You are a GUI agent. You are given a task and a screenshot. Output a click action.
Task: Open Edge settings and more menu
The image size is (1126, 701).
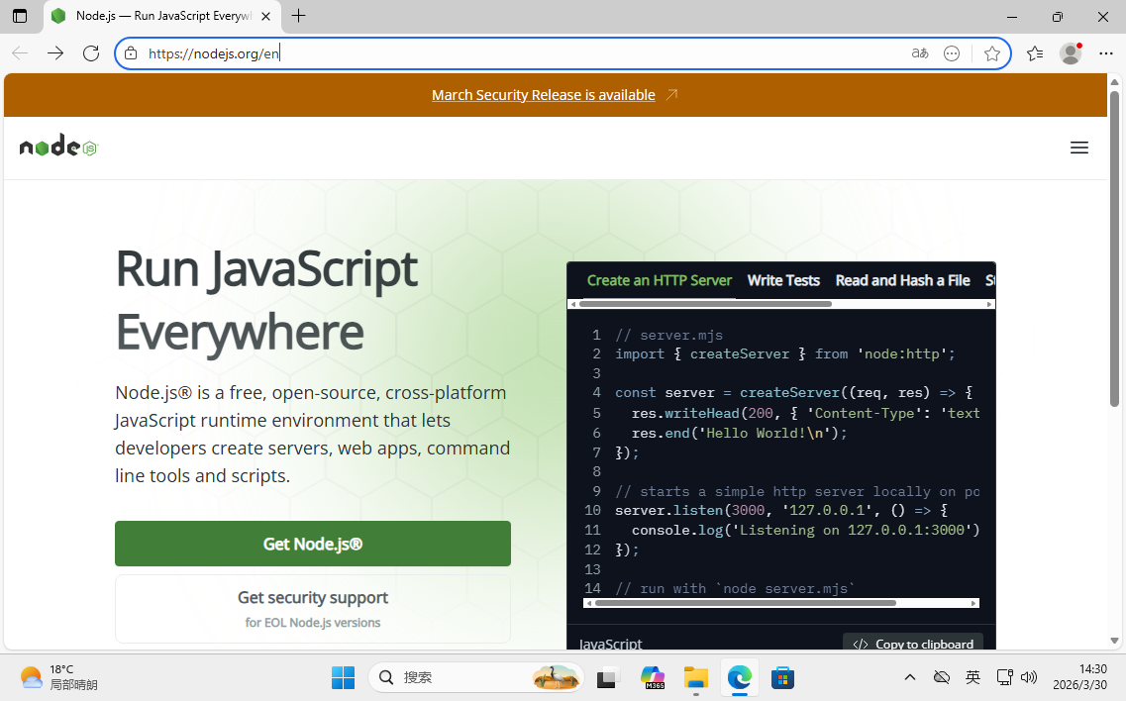click(x=1106, y=53)
